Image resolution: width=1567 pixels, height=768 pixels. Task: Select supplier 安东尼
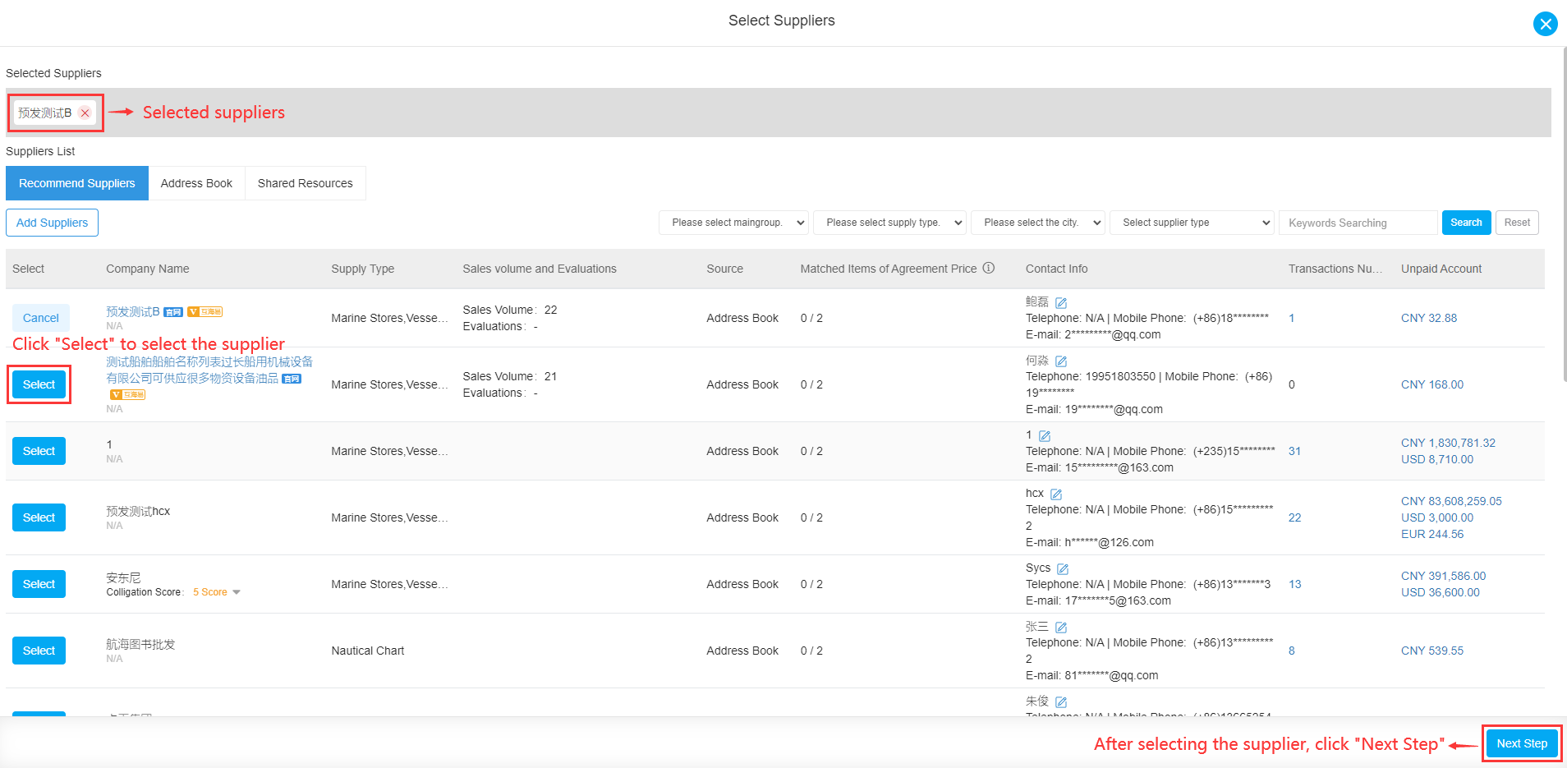click(x=39, y=584)
